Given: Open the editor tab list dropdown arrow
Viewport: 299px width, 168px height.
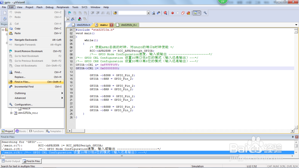Looking at the screenshot, I should point(296,25).
